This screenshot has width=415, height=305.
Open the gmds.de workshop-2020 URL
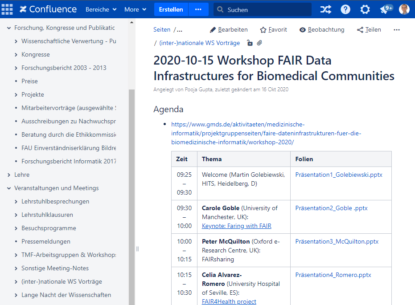[x=266, y=133]
